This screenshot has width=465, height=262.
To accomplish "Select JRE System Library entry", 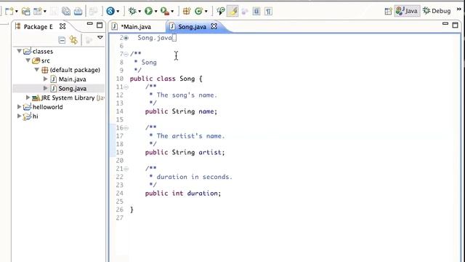I will click(68, 98).
